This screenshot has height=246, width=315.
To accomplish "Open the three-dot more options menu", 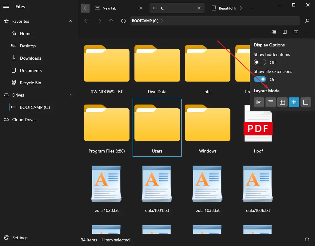I will coord(307,32).
